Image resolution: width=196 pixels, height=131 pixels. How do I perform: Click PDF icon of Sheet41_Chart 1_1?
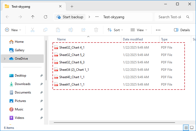pos(56,84)
